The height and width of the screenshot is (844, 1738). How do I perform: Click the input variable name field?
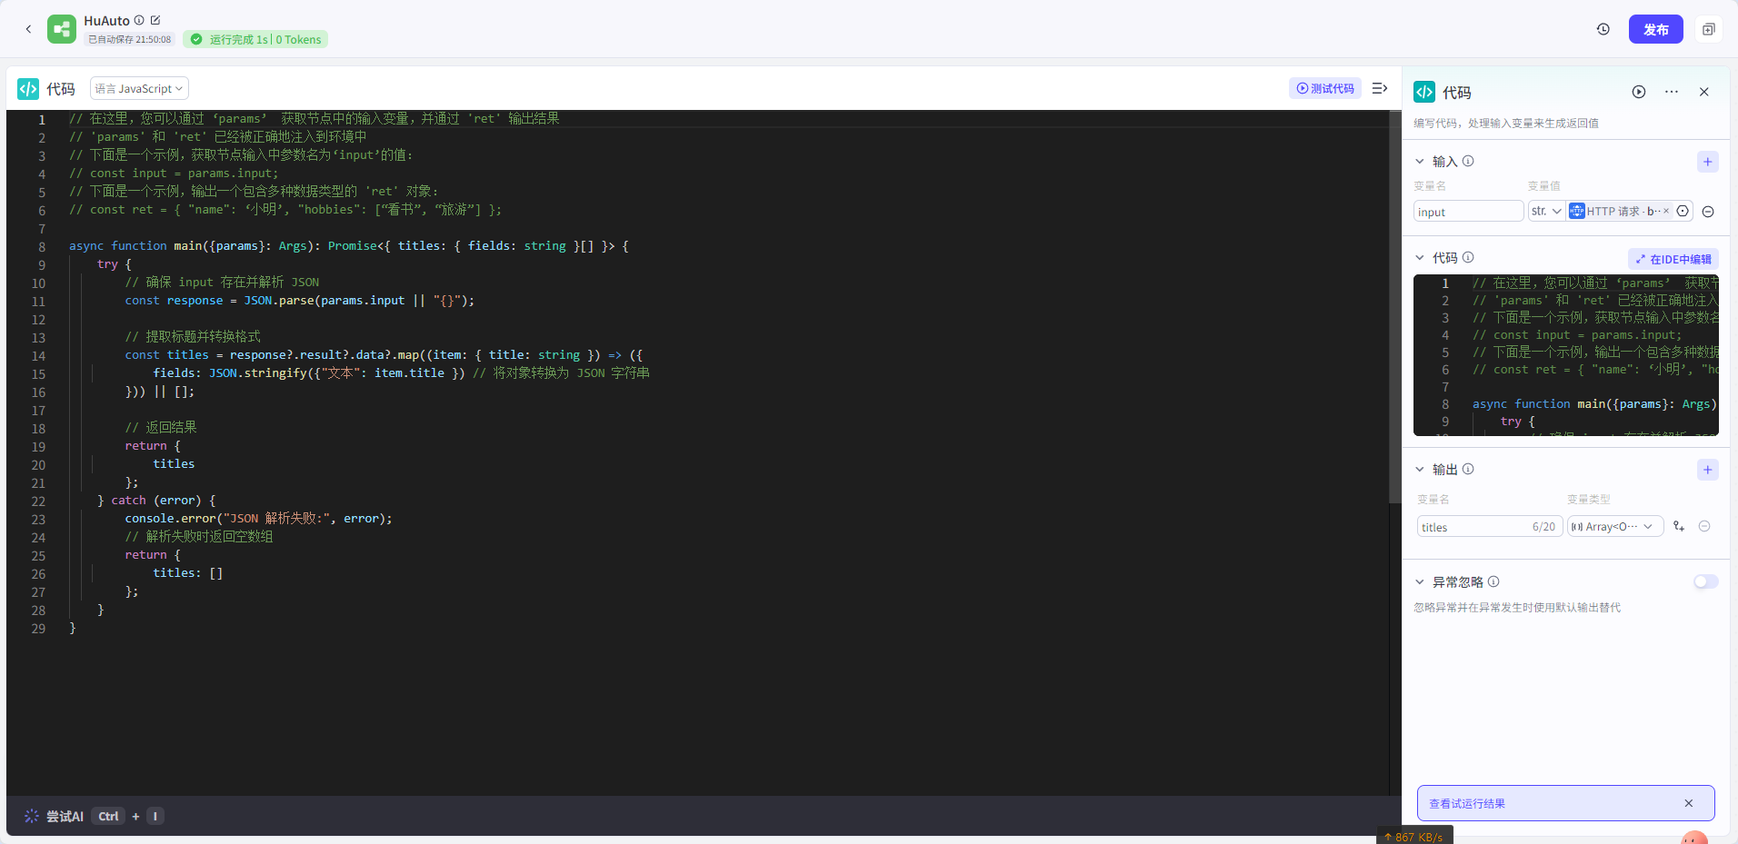click(1467, 212)
